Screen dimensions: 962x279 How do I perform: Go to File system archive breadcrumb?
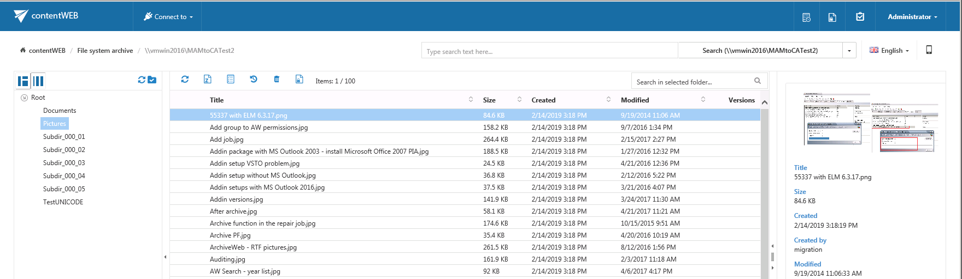[105, 51]
